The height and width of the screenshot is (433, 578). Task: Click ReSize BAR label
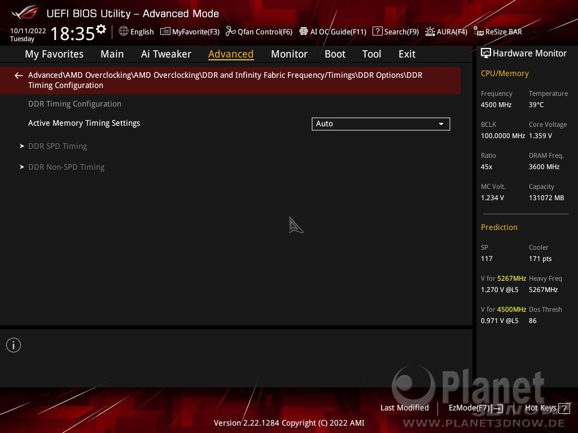click(503, 32)
